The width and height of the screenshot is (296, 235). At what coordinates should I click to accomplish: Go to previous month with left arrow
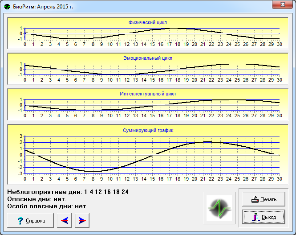(x=65, y=220)
